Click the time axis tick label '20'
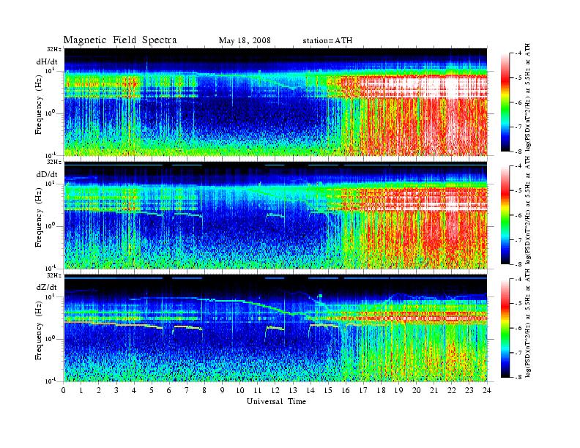Viewport: 580px width, 448px height. coord(417,390)
